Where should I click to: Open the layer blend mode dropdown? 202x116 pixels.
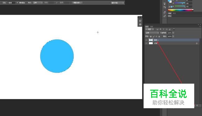[152, 33]
